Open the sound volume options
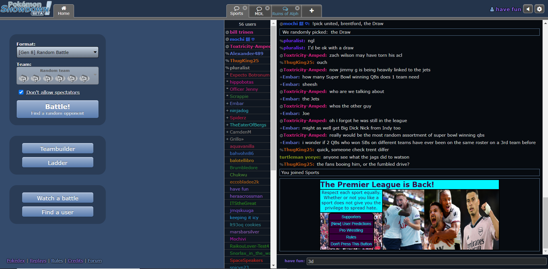The image size is (548, 269). pyautogui.click(x=528, y=9)
